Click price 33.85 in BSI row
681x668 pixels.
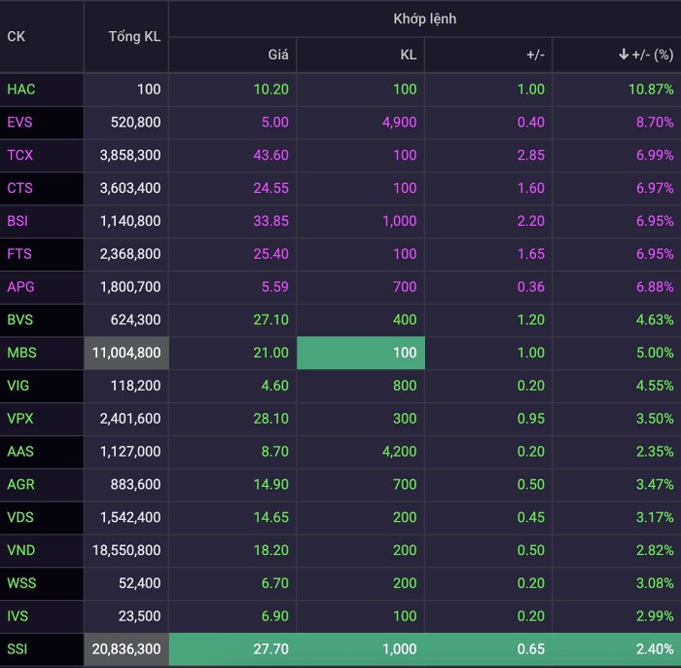[271, 221]
